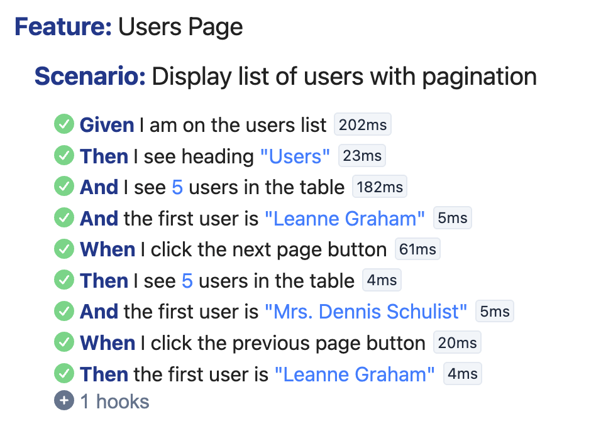
Task: Click the passed icon for 'Then I see heading'
Action: tap(64, 155)
